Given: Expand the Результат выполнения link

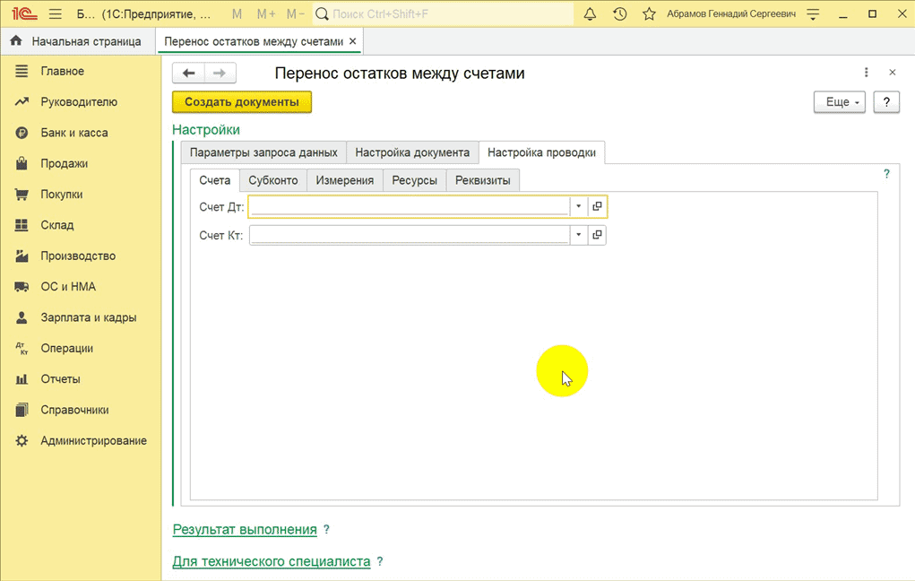Looking at the screenshot, I should coord(245,530).
